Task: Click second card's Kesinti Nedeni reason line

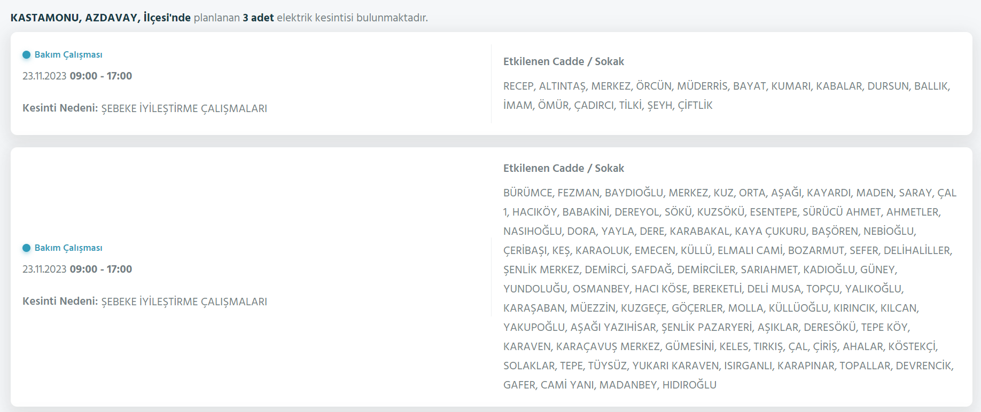Action: pyautogui.click(x=145, y=302)
